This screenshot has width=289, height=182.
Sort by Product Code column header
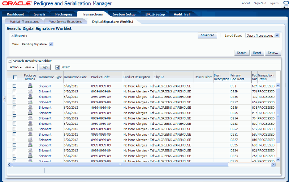point(107,77)
